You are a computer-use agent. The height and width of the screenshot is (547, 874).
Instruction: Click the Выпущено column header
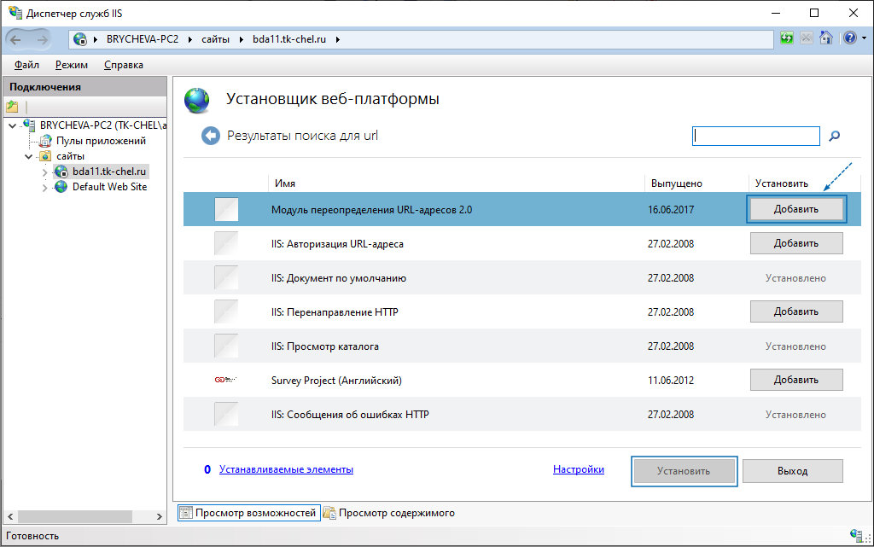coord(676,183)
